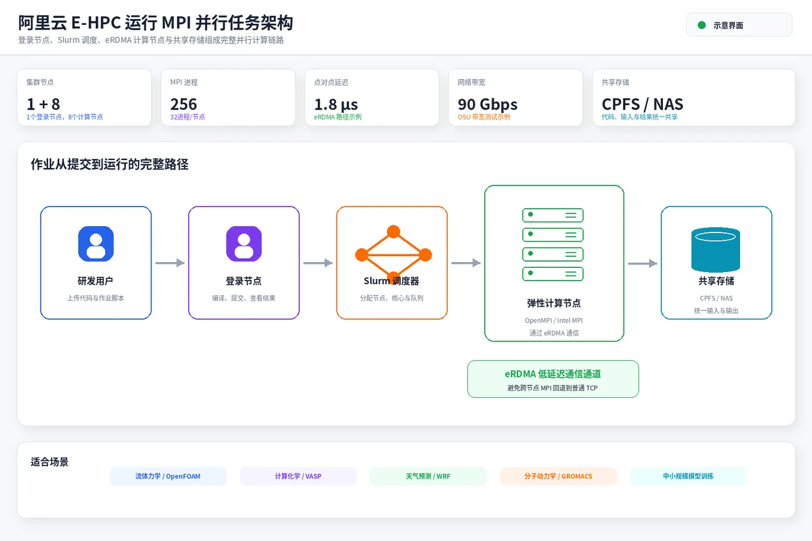
Task: Select the 天气预测 / WRF tag
Action: click(428, 476)
